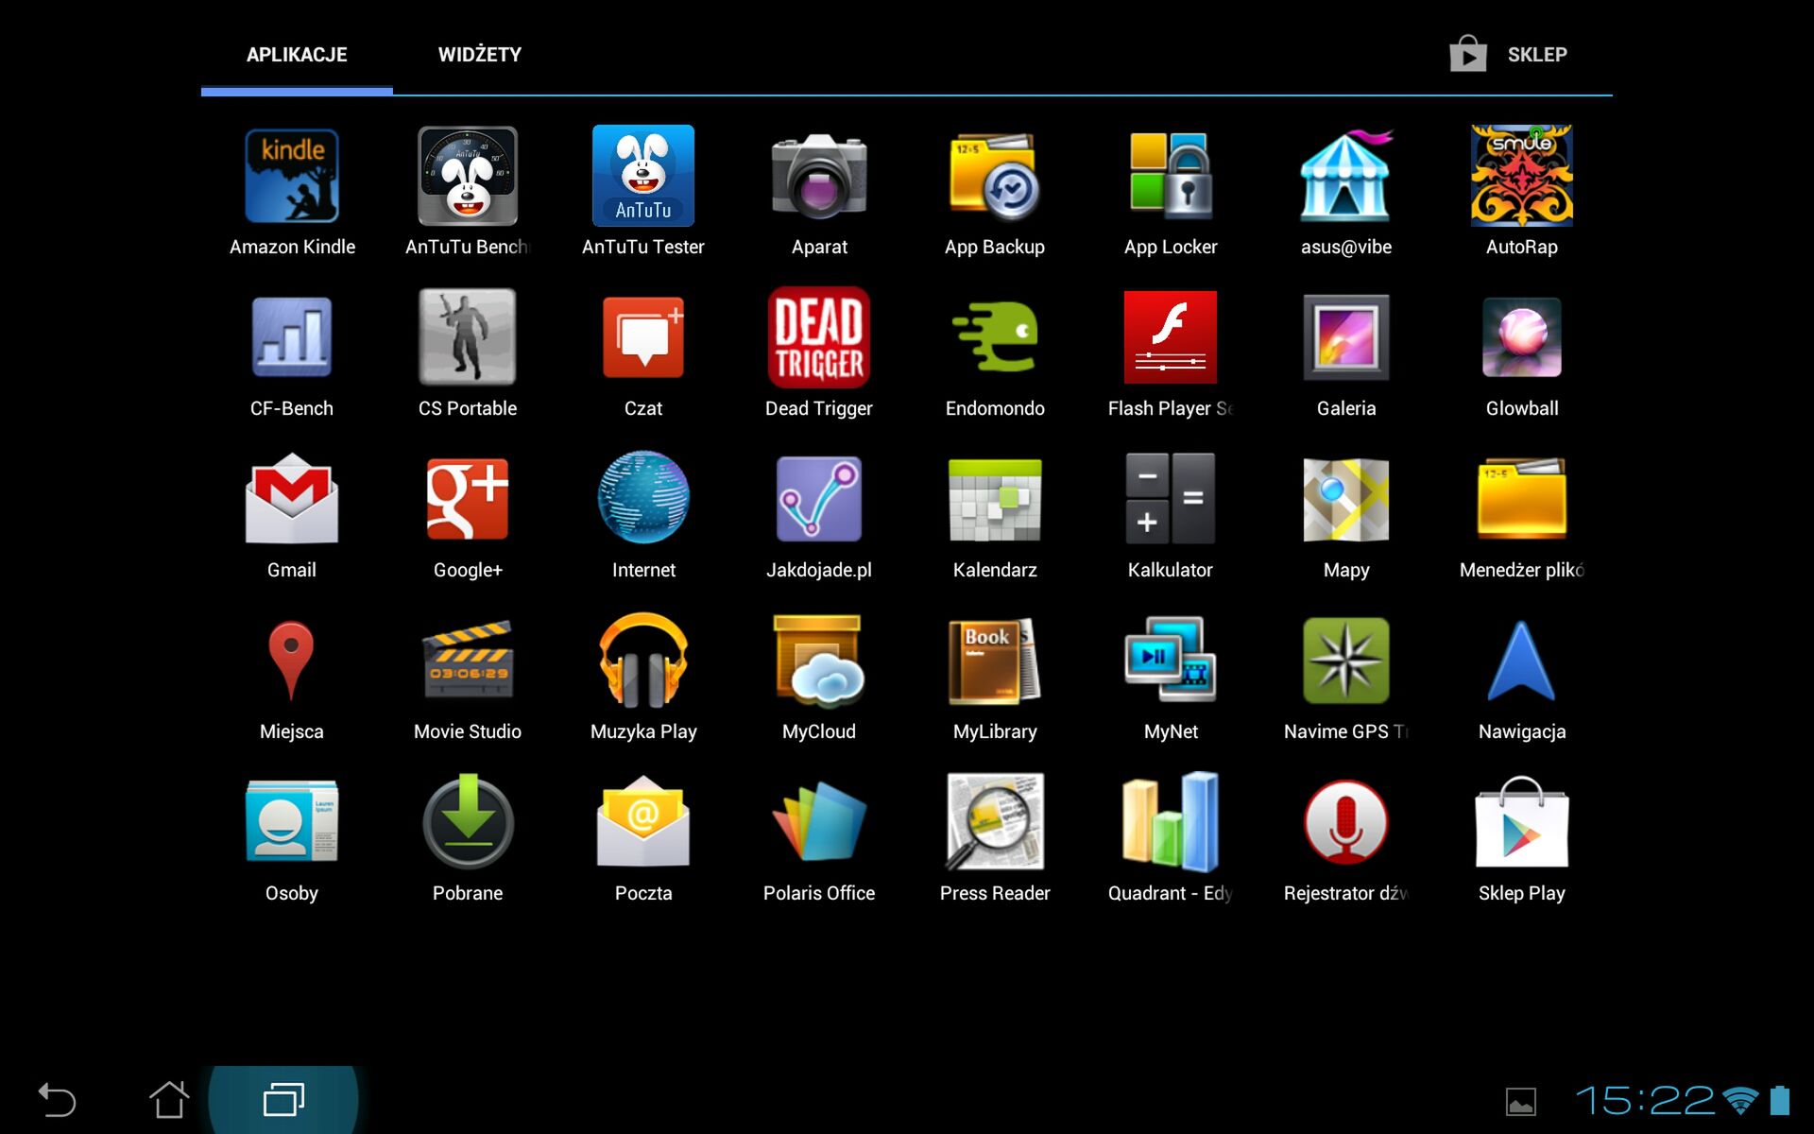The height and width of the screenshot is (1134, 1814).
Task: Switch to the WIDŻETY tab
Action: click(x=479, y=55)
